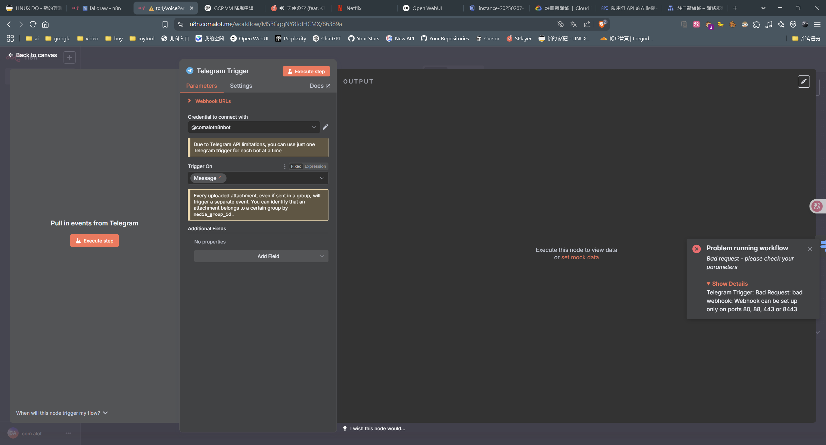Click I wish this node would... feedback
This screenshot has height=445, width=826.
coord(374,428)
